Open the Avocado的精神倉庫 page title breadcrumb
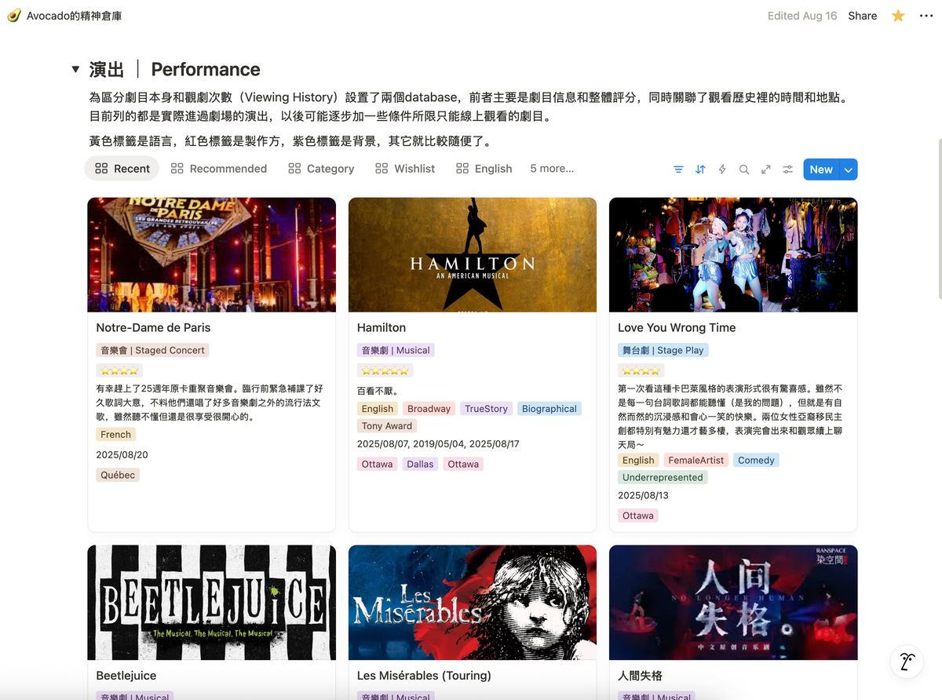The height and width of the screenshot is (700, 942). pyautogui.click(x=74, y=16)
